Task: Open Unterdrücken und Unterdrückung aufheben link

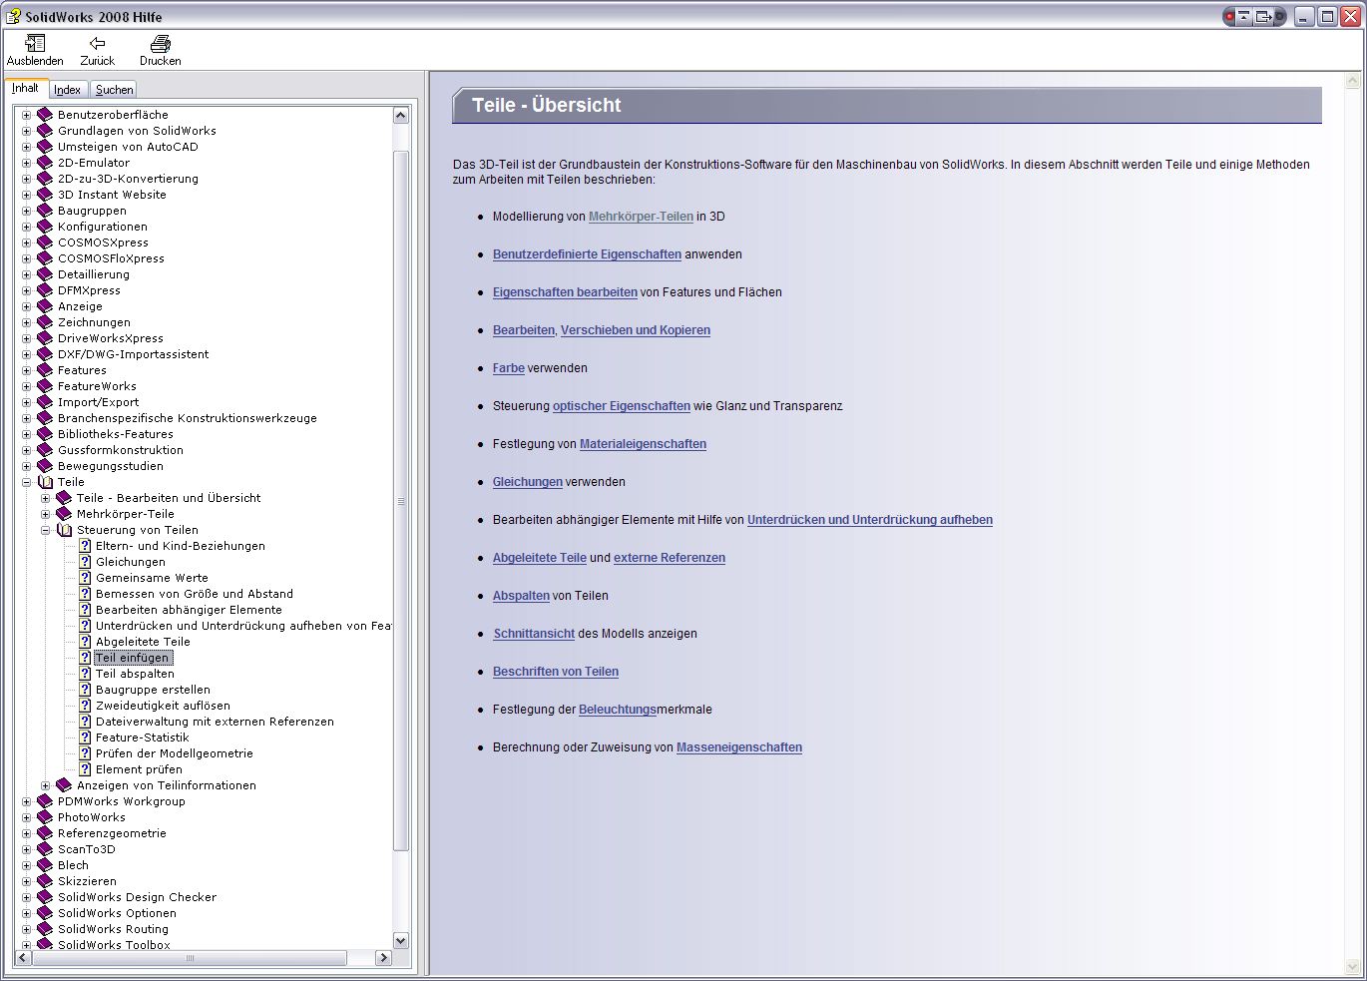Action: pyautogui.click(x=870, y=520)
